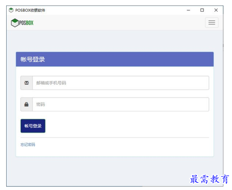Click the lock icon beside password field
Viewport: 232px width, 190px height.
click(27, 104)
